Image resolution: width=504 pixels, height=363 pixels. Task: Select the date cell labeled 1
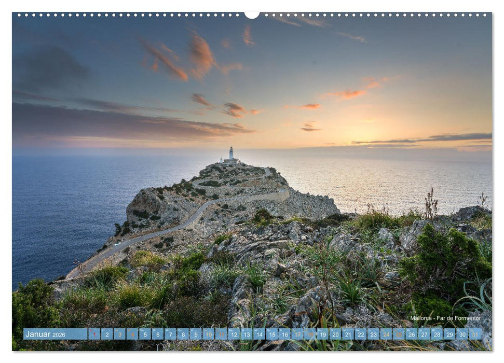click(x=93, y=336)
